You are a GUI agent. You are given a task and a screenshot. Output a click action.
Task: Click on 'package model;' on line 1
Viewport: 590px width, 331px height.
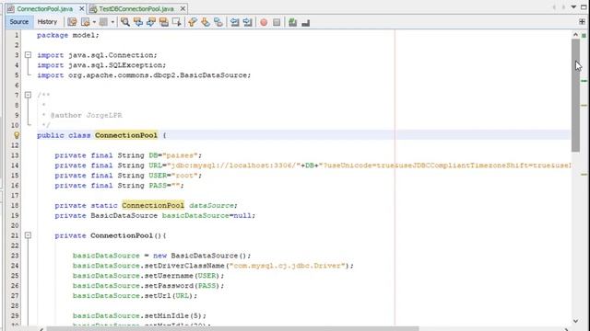pos(67,35)
